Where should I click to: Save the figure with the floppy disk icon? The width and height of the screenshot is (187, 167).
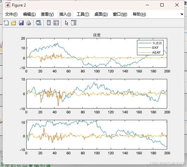point(21,23)
